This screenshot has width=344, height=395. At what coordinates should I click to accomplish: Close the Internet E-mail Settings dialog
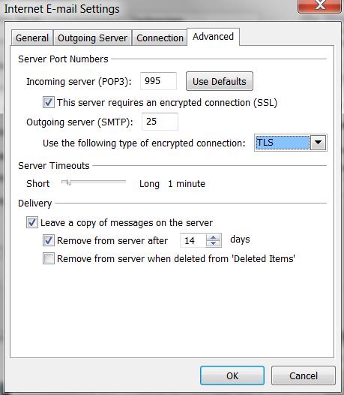pyautogui.click(x=320, y=5)
